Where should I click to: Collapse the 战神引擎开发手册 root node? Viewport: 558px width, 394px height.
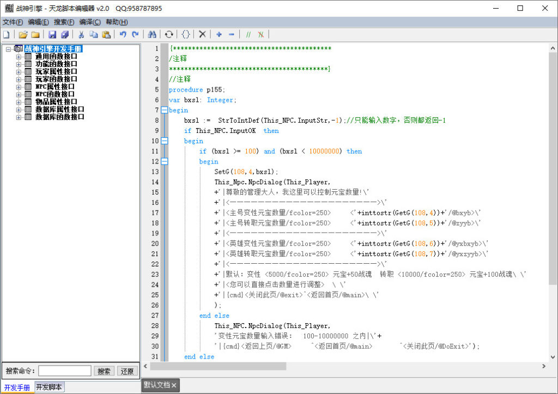click(x=8, y=49)
